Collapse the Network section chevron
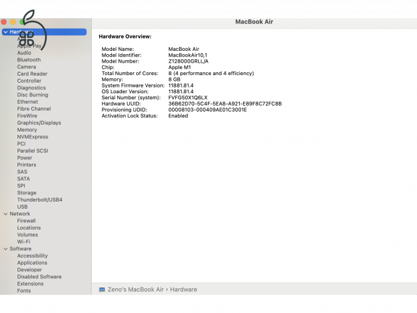The image size is (417, 313). (6, 214)
